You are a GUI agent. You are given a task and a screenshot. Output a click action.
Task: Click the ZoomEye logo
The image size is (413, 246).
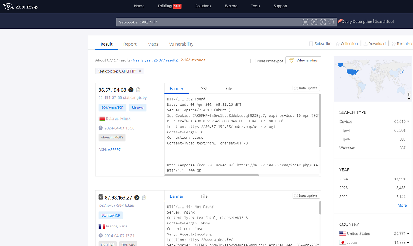20,6
